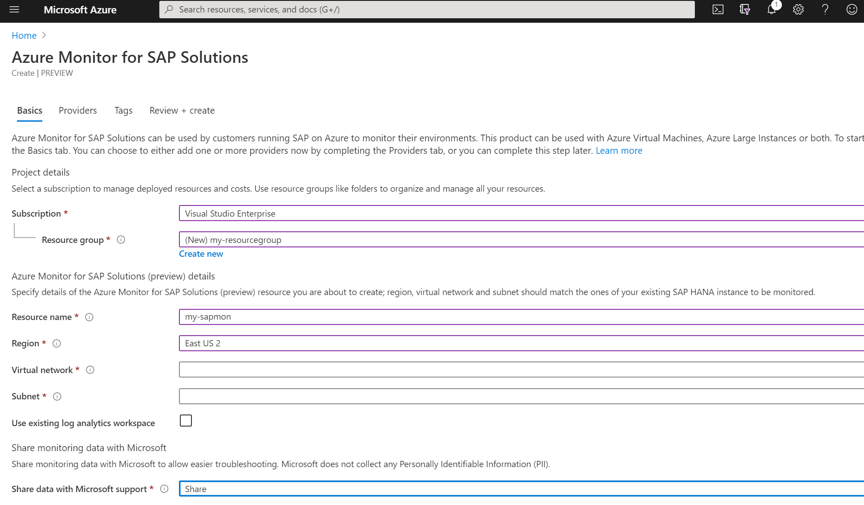Show info tooltip for Region

tap(57, 344)
